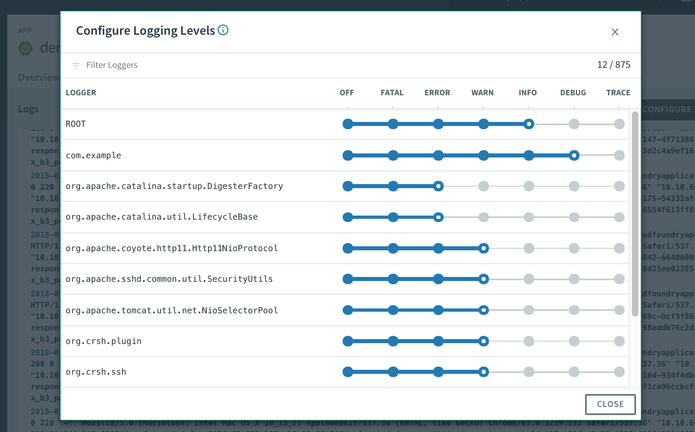Set org.crsh.ssh logger to INFO
Image resolution: width=695 pixels, height=432 pixels.
(x=529, y=372)
